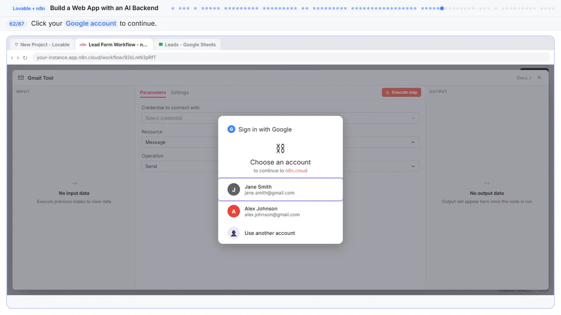Image resolution: width=561 pixels, height=315 pixels.
Task: Click the arrow icon above No input data
Action: coord(74,183)
